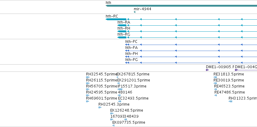Click the hth-RG transcript exon block
This screenshot has height=127, width=257.
click(122, 37)
